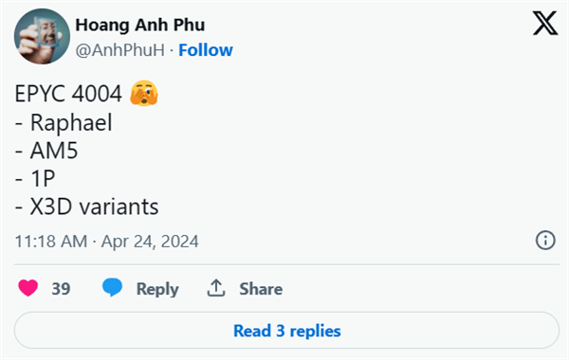
Task: Click the AM5 line in tweet
Action: click(x=46, y=151)
